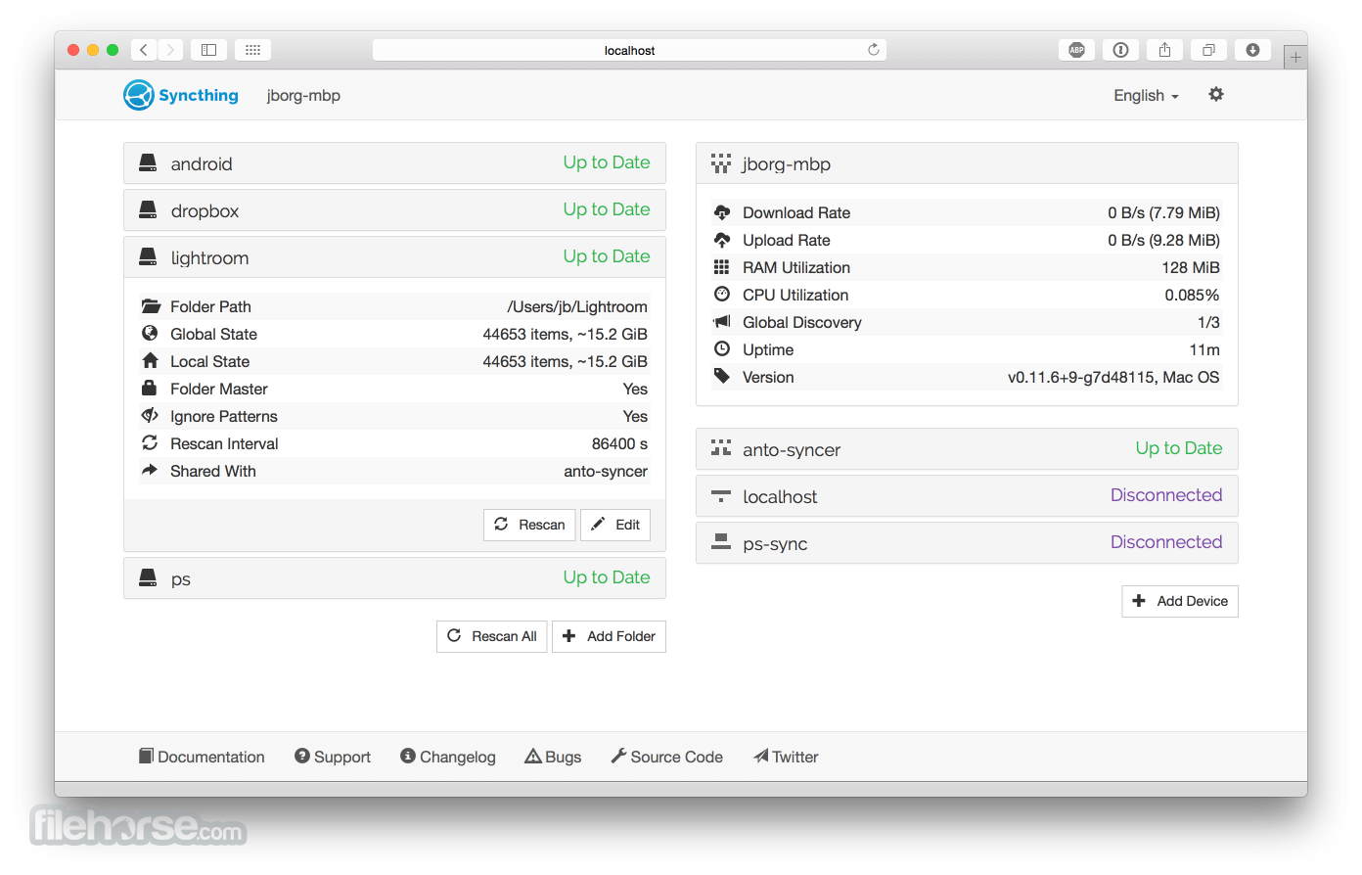Open the Documentation link
This screenshot has height=875, width=1362.
[x=202, y=757]
